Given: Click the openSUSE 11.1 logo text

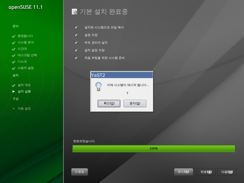Looking at the screenshot, I should (26, 7).
